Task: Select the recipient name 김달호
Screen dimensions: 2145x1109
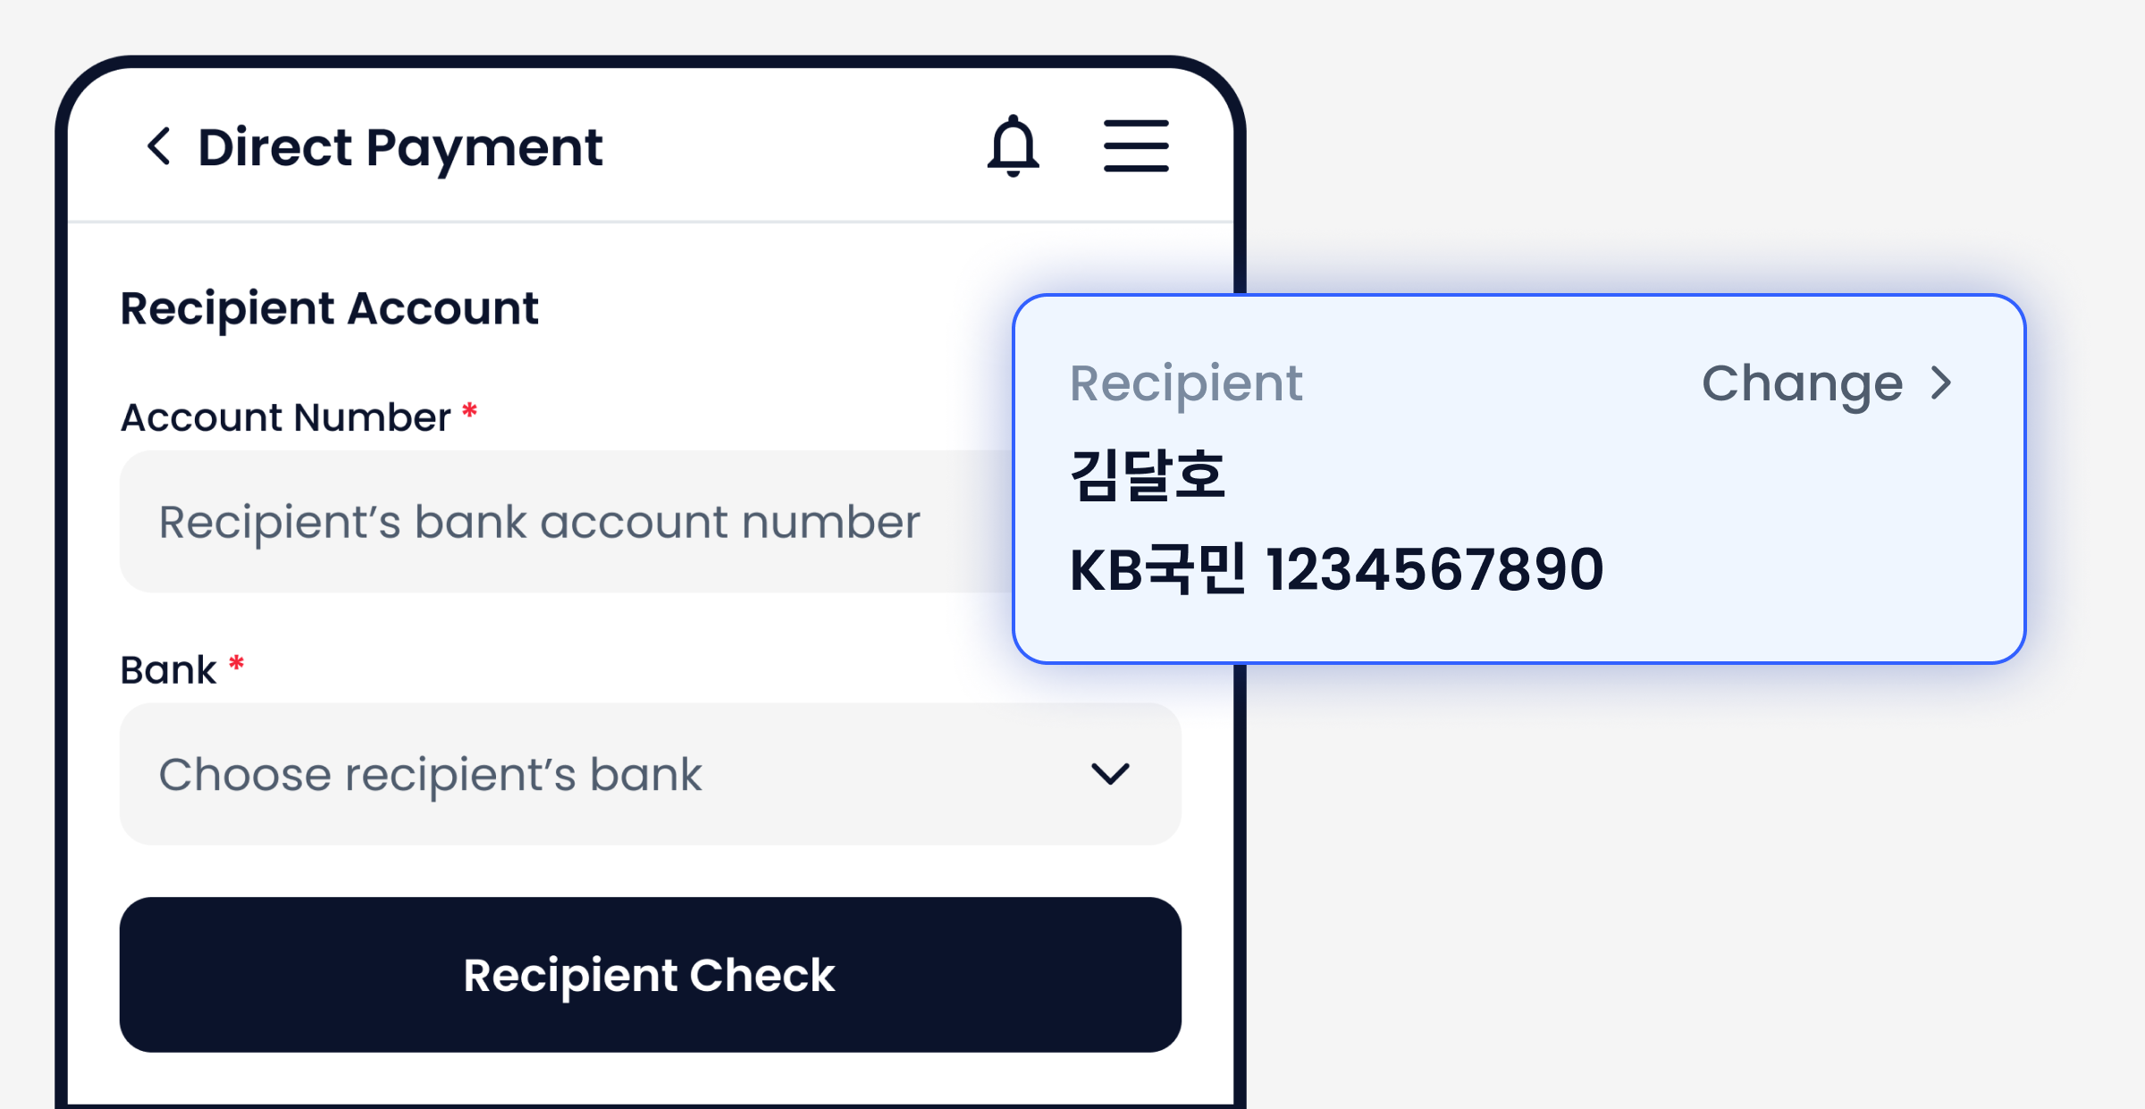Action: 1148,475
